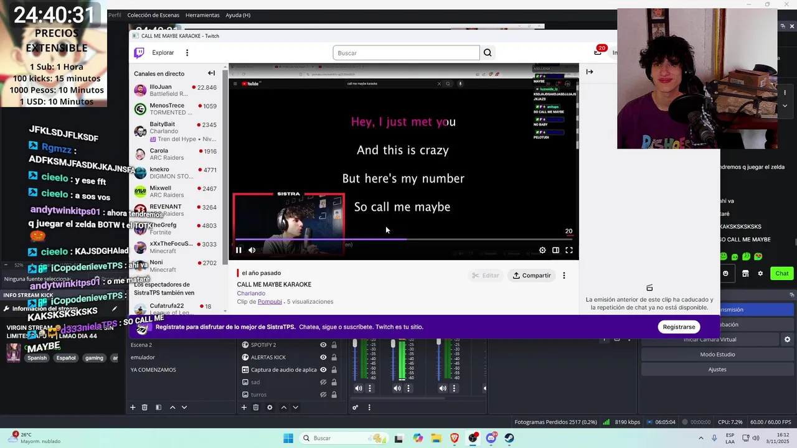Open the Twitch more-options menu beside Explorar
Screen dimensions: 797x448
coord(187,53)
